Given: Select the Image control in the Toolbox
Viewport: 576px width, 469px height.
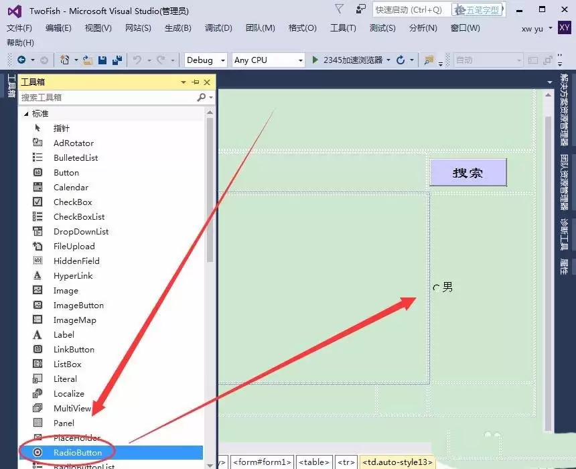Looking at the screenshot, I should (x=66, y=290).
